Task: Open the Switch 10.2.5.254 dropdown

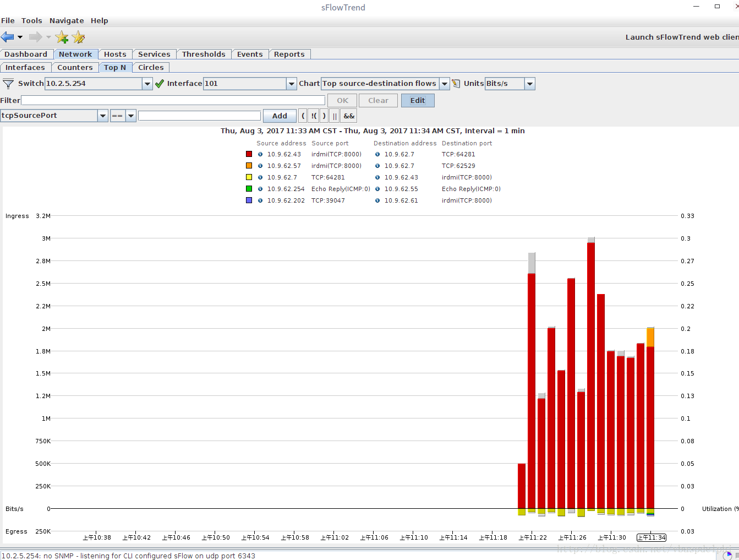Action: point(147,84)
